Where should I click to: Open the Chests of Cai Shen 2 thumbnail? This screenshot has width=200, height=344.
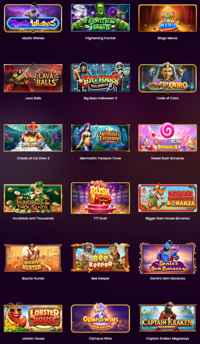coord(33,138)
